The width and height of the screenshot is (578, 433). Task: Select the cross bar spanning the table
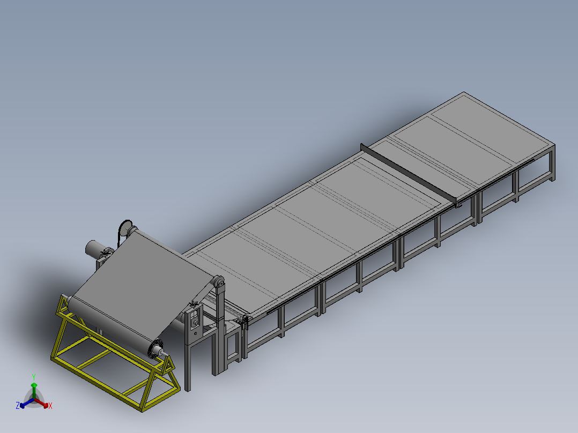[407, 171]
